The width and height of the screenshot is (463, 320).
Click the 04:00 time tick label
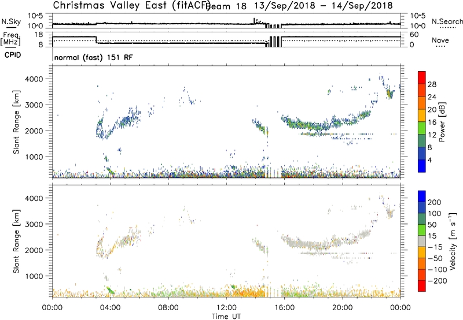110,308
